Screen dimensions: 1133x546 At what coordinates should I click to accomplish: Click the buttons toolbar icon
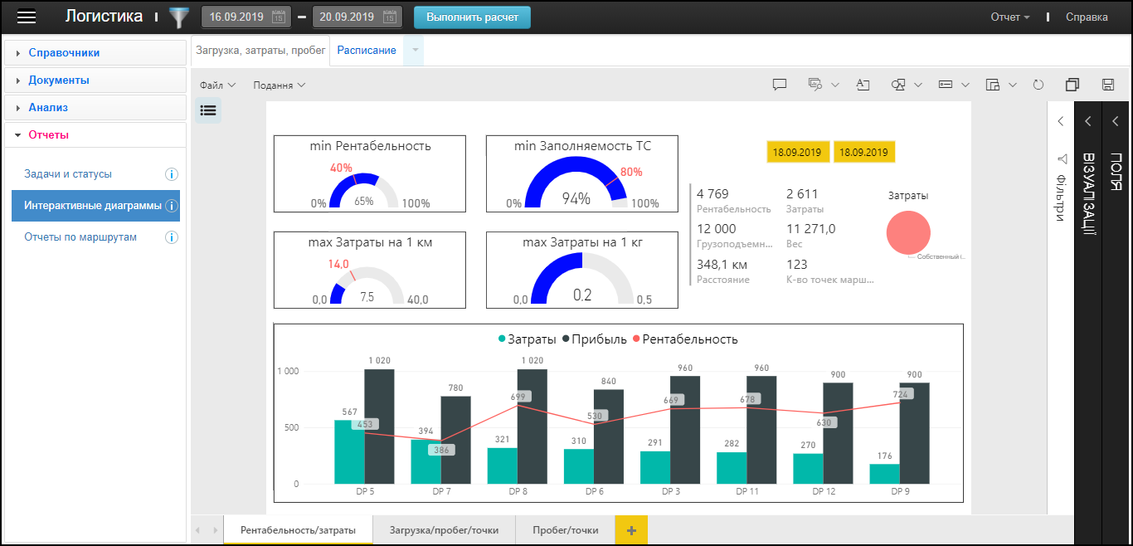click(946, 85)
